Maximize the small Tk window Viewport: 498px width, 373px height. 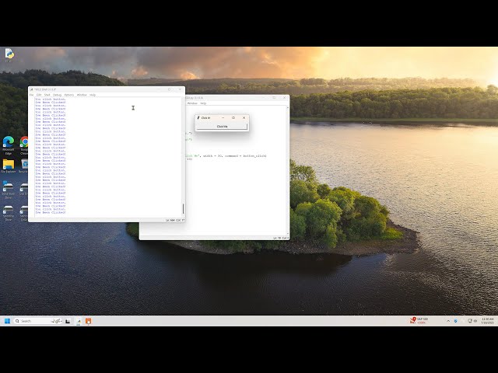pos(233,117)
